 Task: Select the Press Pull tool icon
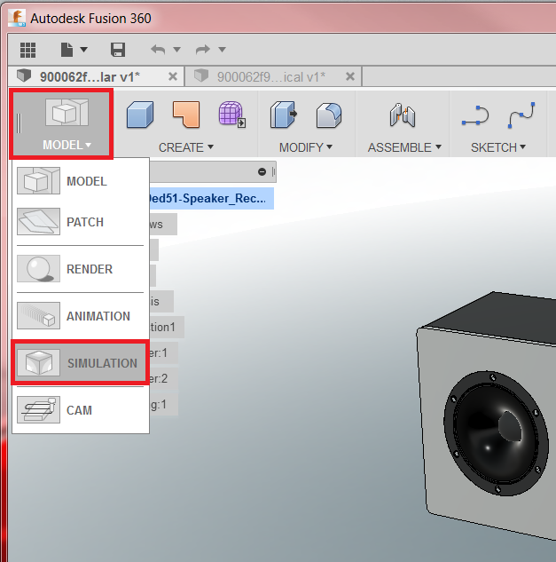(x=284, y=115)
